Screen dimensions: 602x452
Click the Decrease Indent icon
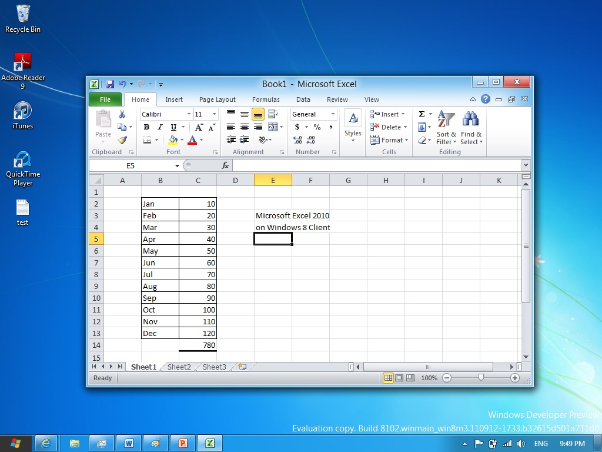(x=230, y=140)
